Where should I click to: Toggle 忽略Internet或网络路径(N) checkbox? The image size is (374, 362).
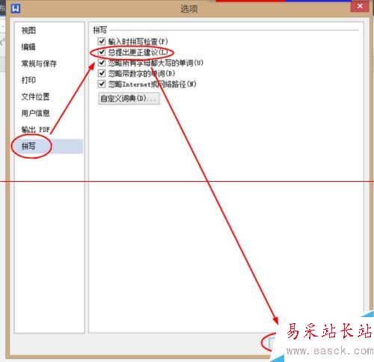pyautogui.click(x=102, y=84)
